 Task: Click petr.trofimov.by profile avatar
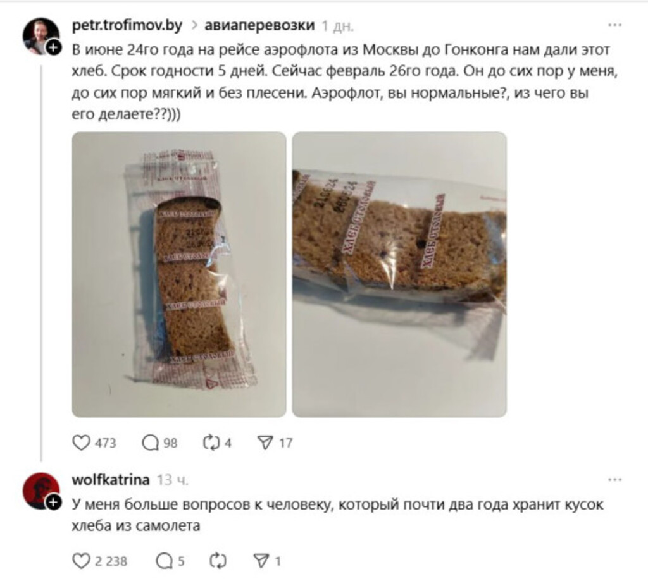(x=41, y=36)
